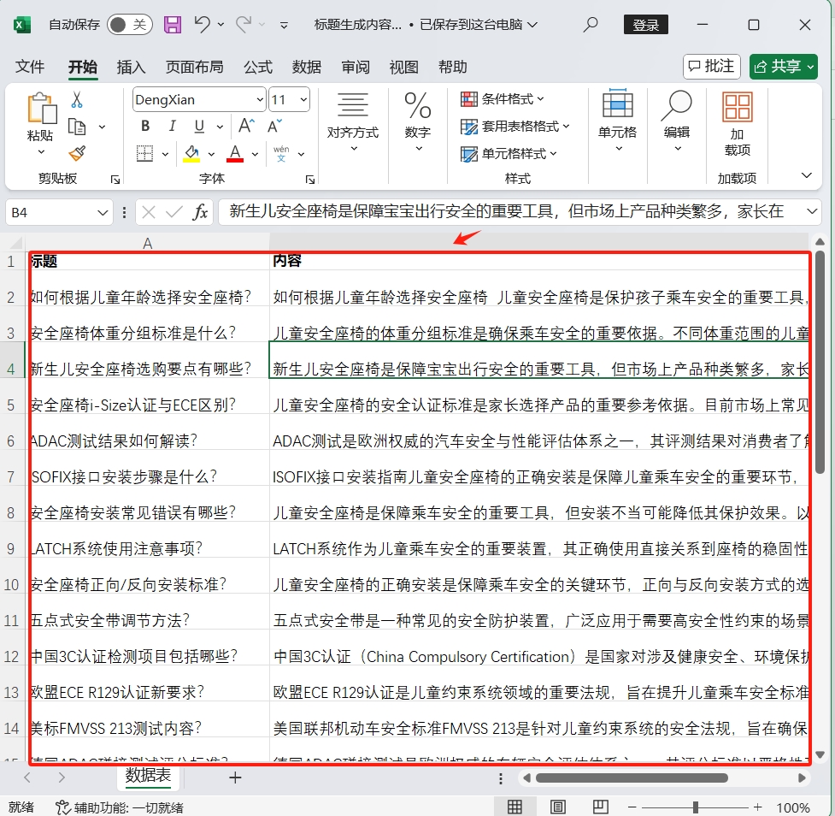
Task: Click the Redo arrow icon
Action: 244,24
